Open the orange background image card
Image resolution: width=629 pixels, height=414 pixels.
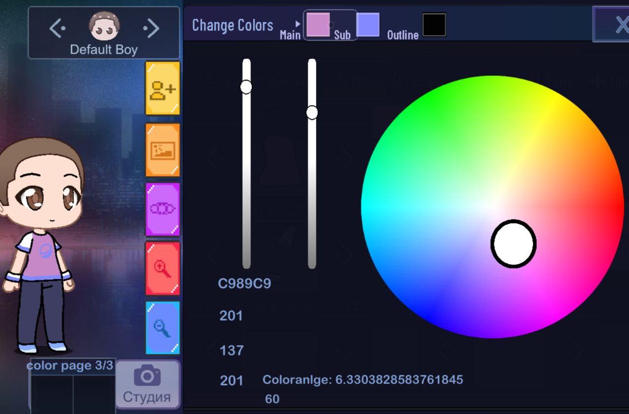163,150
